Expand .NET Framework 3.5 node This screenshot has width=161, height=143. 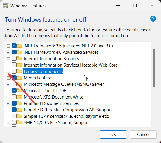pyautogui.click(x=8, y=46)
